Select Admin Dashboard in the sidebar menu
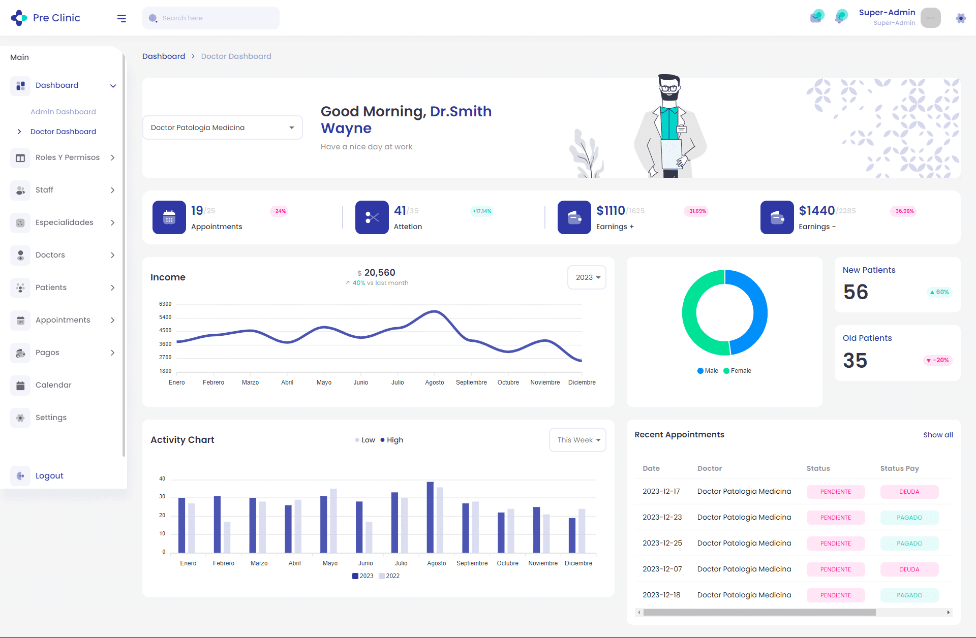This screenshot has width=976, height=638. click(x=63, y=111)
